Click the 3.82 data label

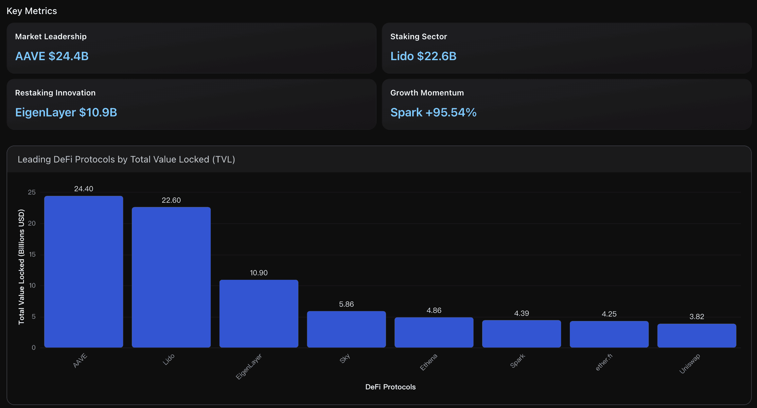697,317
